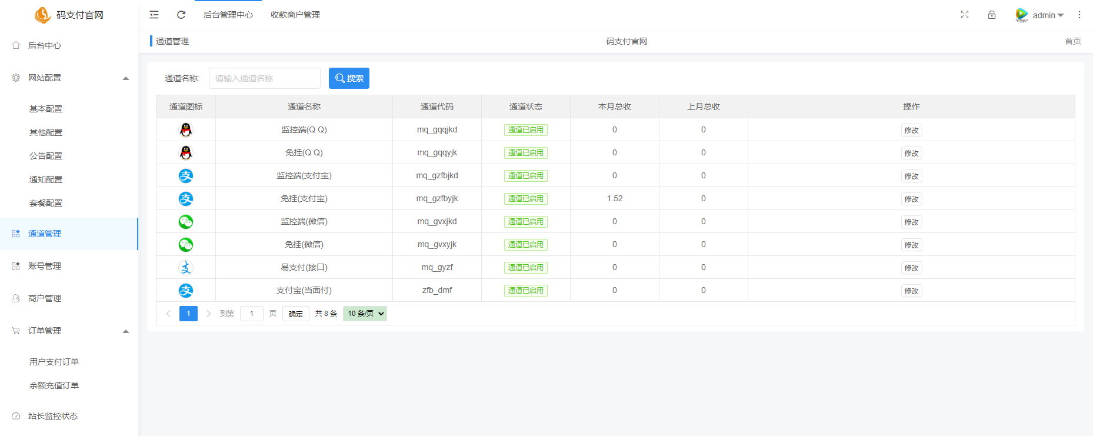Toggle fullscreen mode icon

pyautogui.click(x=965, y=15)
